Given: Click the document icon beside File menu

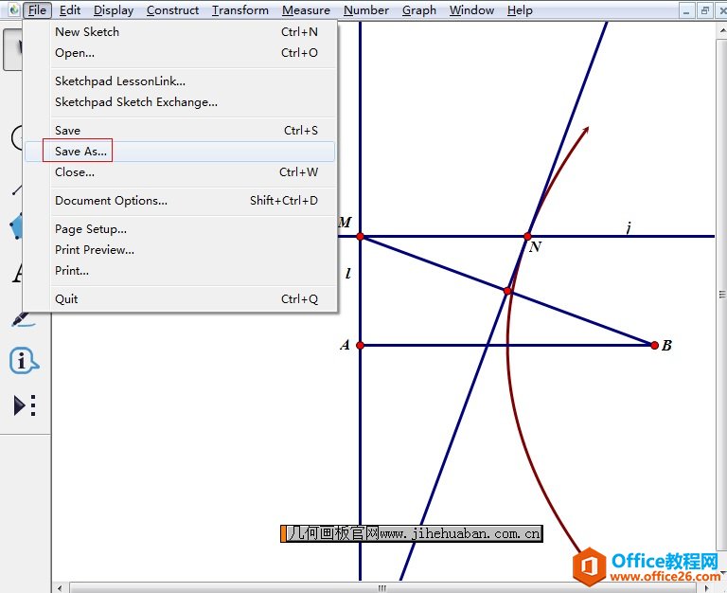Looking at the screenshot, I should click(x=13, y=10).
